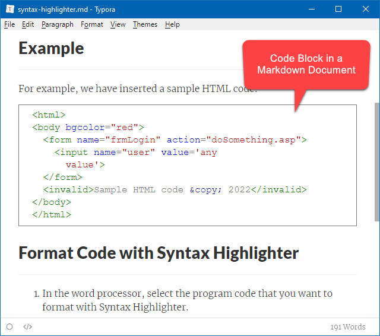Click the <body bgcolor="red"> code line

(x=88, y=128)
